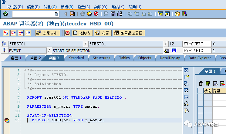Open the 调试器(D) menu
Image resolution: width=226 pixels, height=134 pixels.
(15, 7)
